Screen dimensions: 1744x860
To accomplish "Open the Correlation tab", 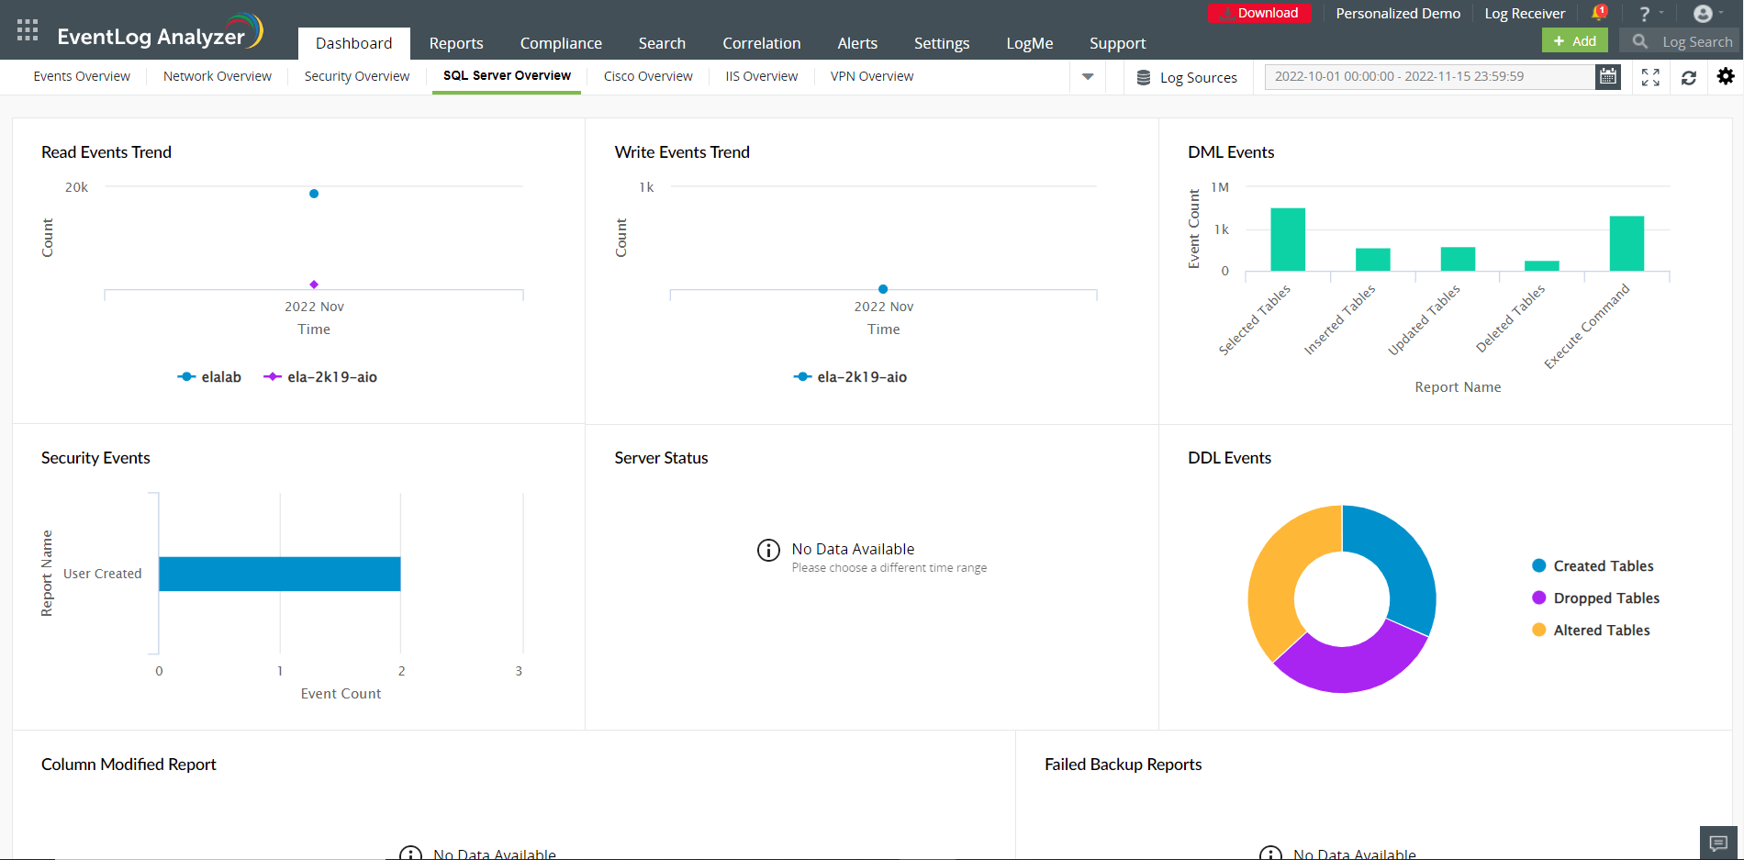I will [762, 43].
